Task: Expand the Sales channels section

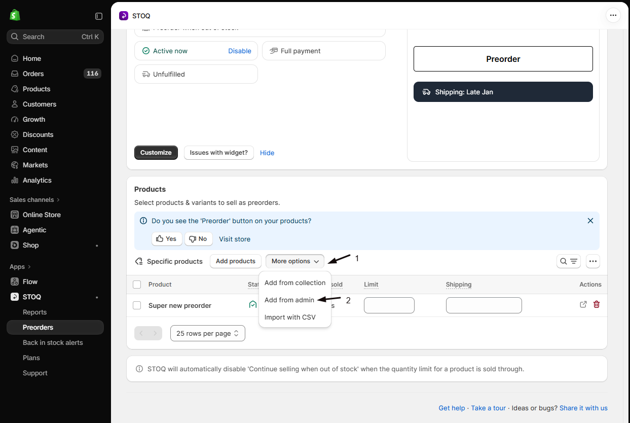Action: (34, 200)
